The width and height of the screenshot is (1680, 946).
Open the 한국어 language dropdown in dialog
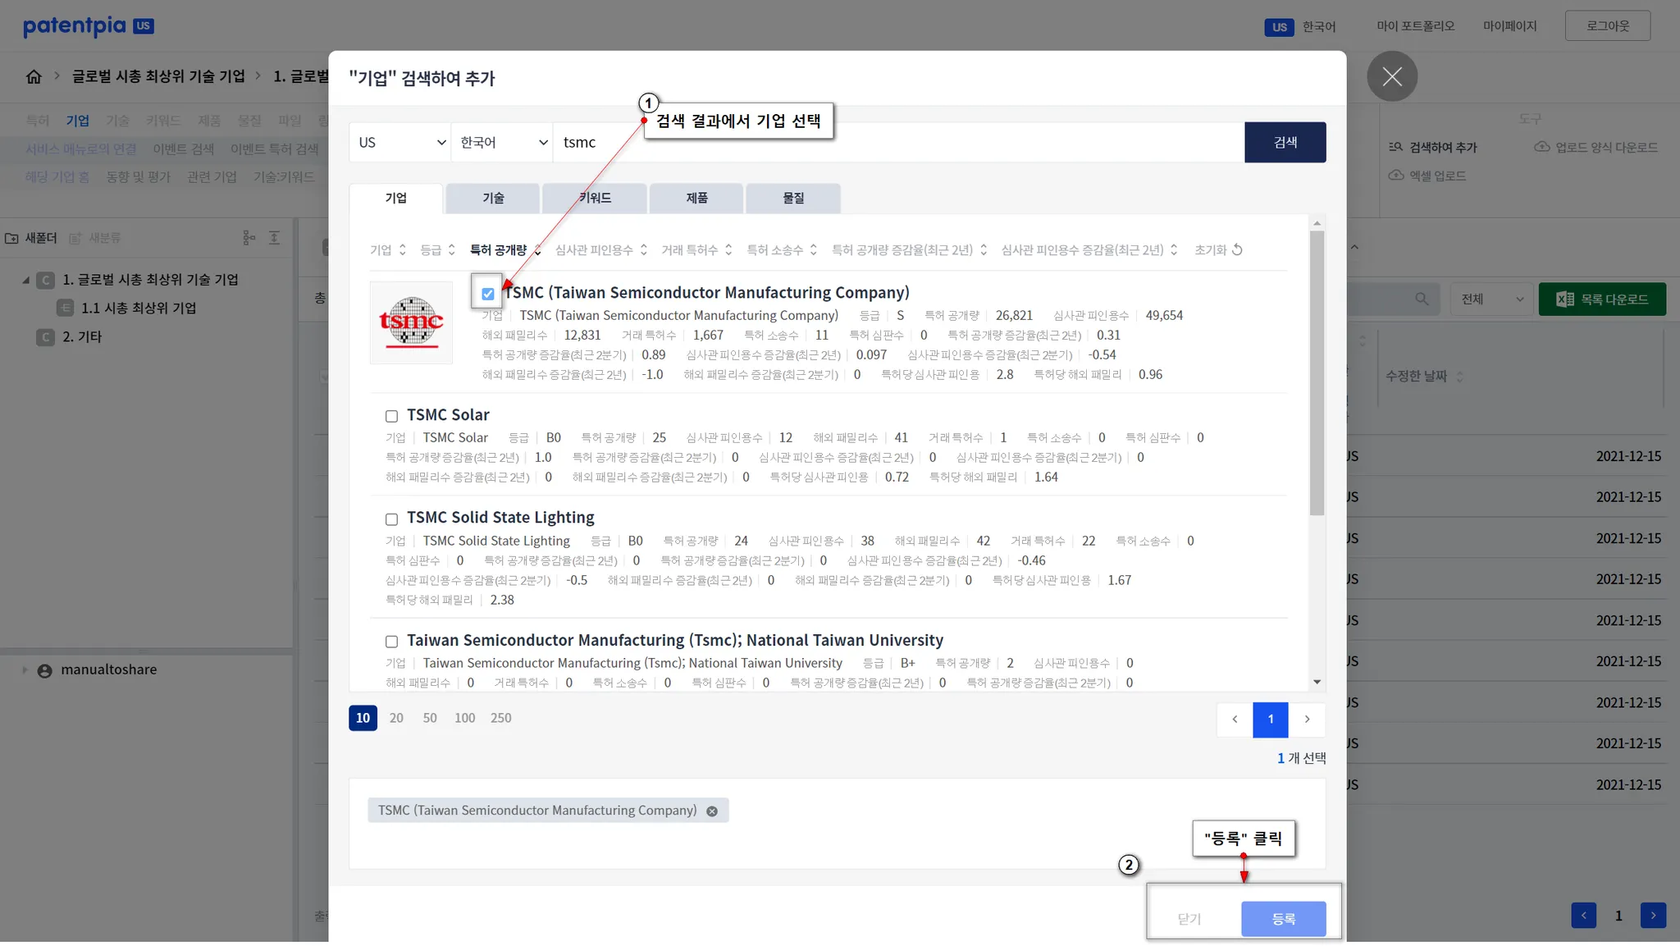502,143
